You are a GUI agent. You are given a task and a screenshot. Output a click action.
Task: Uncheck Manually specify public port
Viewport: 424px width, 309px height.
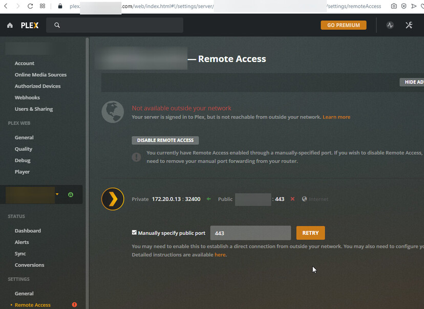pyautogui.click(x=134, y=233)
